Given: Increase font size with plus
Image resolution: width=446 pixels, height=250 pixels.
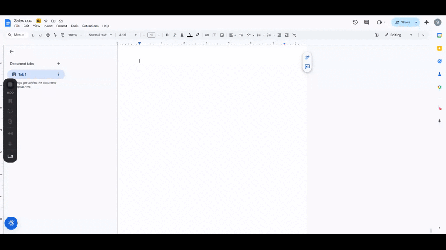Looking at the screenshot, I should coord(159,35).
